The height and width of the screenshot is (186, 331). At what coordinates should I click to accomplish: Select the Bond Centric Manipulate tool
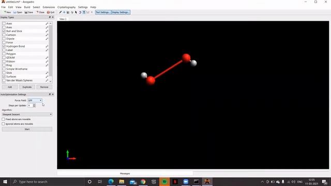pos(68,12)
